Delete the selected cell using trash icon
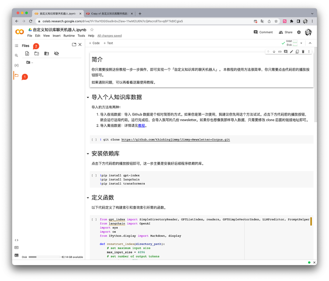This screenshot has width=329, height=281. [303, 51]
